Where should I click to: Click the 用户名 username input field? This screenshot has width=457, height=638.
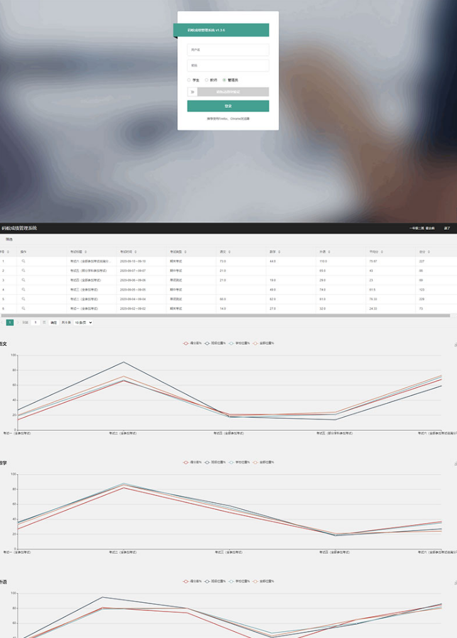(x=228, y=50)
